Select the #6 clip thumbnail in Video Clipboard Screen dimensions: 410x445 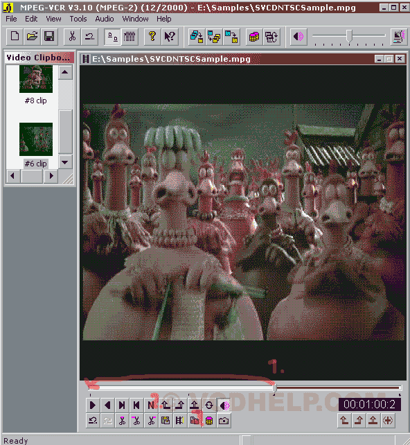(36, 139)
